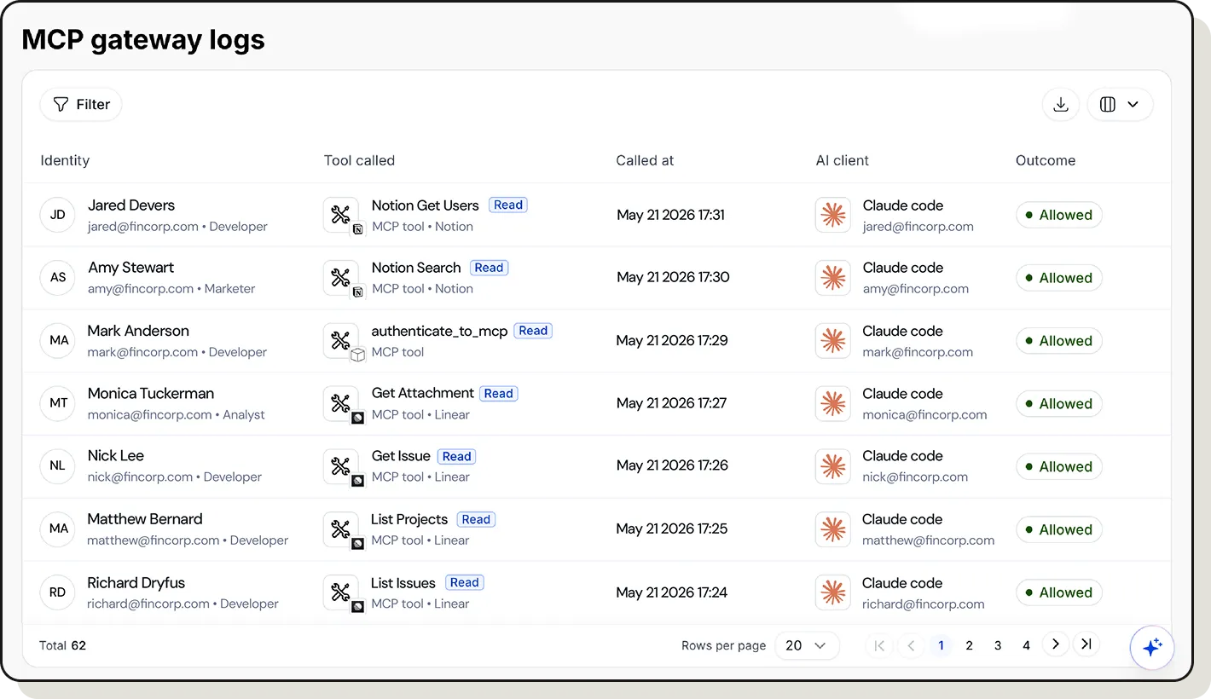Click the tool icon for Get Attachment

(341, 403)
